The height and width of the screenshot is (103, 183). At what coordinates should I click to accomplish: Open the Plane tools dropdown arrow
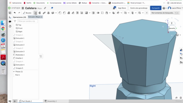pos(128,13)
